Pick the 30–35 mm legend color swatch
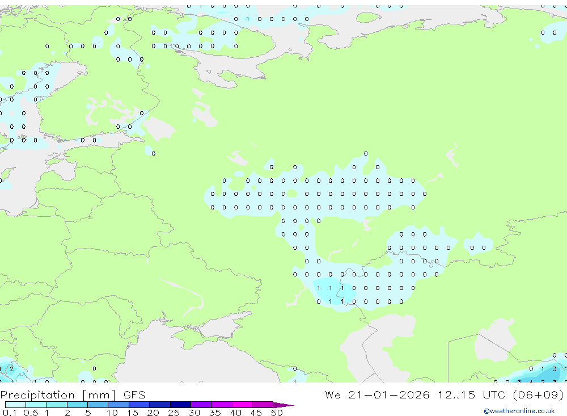 tap(201, 405)
